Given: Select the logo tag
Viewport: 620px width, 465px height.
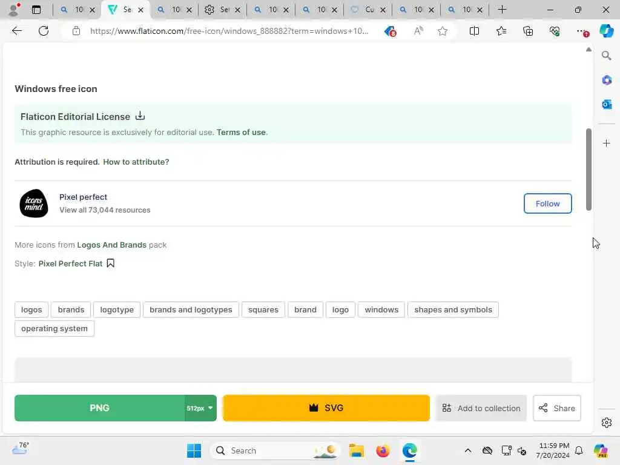Looking at the screenshot, I should click(x=340, y=309).
